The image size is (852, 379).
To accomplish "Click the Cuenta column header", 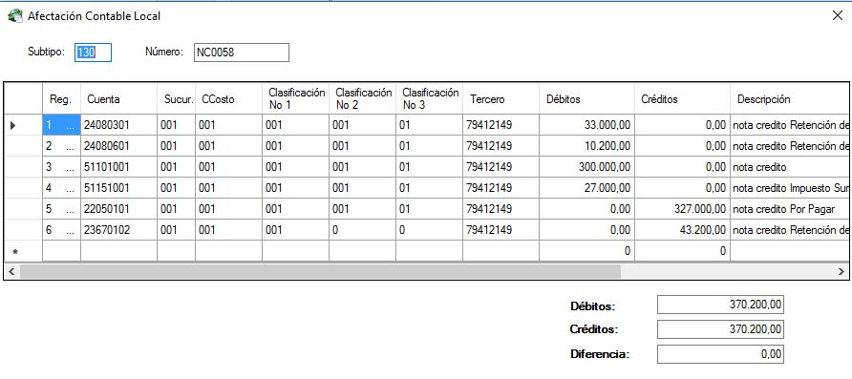I will 118,99.
